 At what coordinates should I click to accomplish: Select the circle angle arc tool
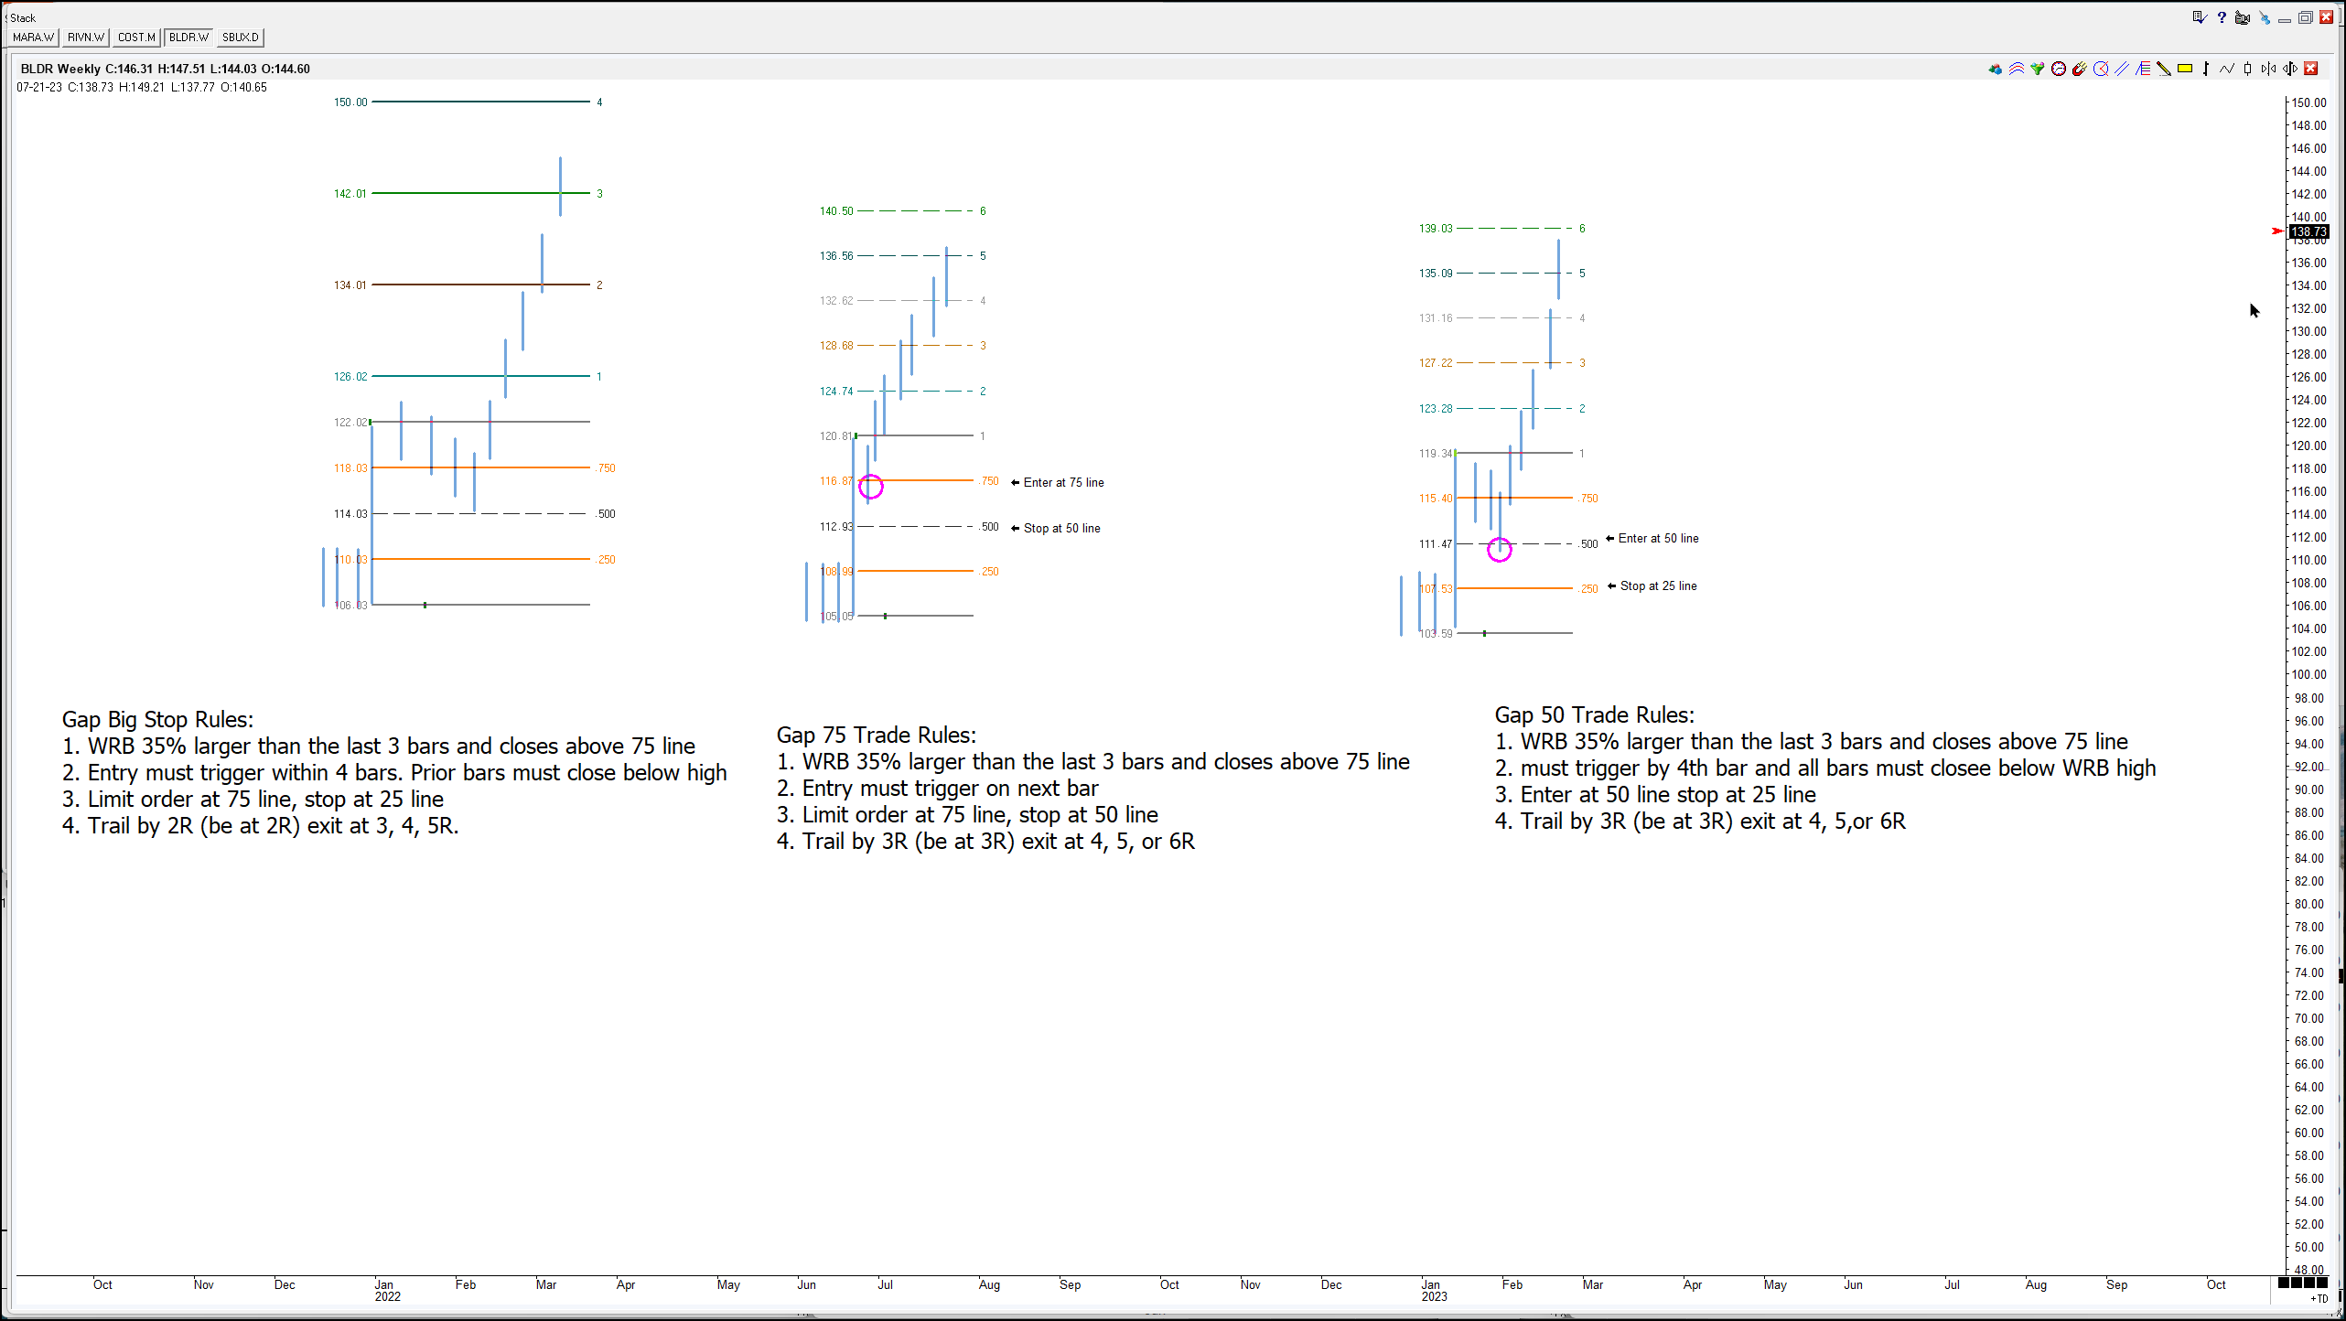[2101, 69]
